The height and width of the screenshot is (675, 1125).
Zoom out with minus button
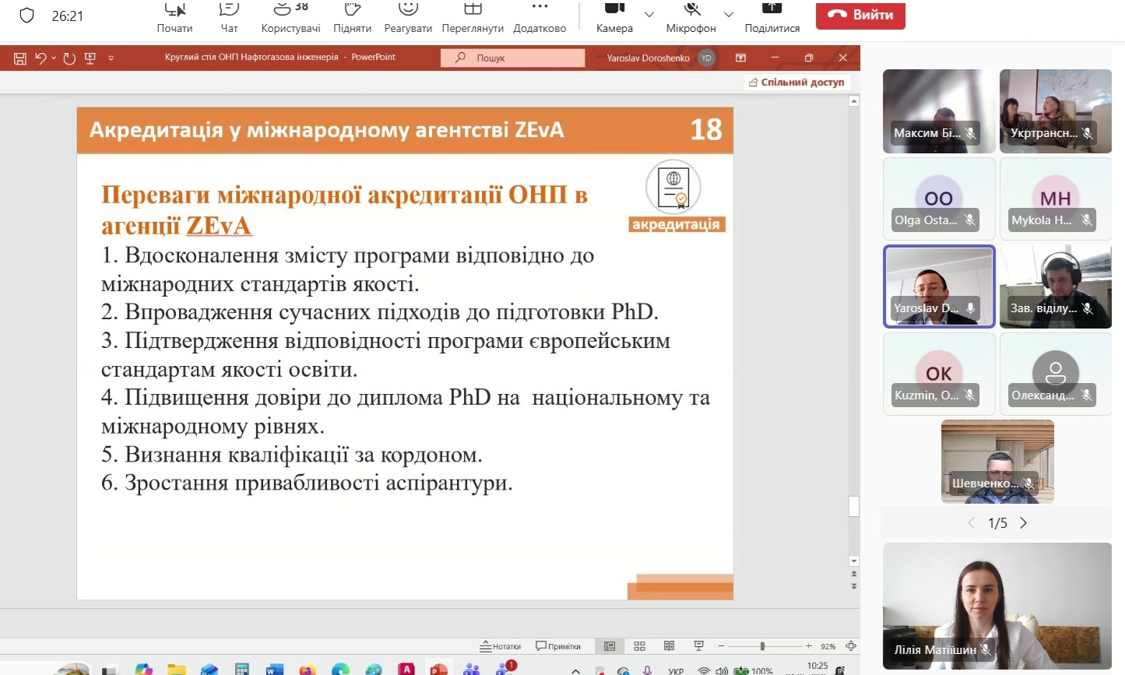point(721,646)
